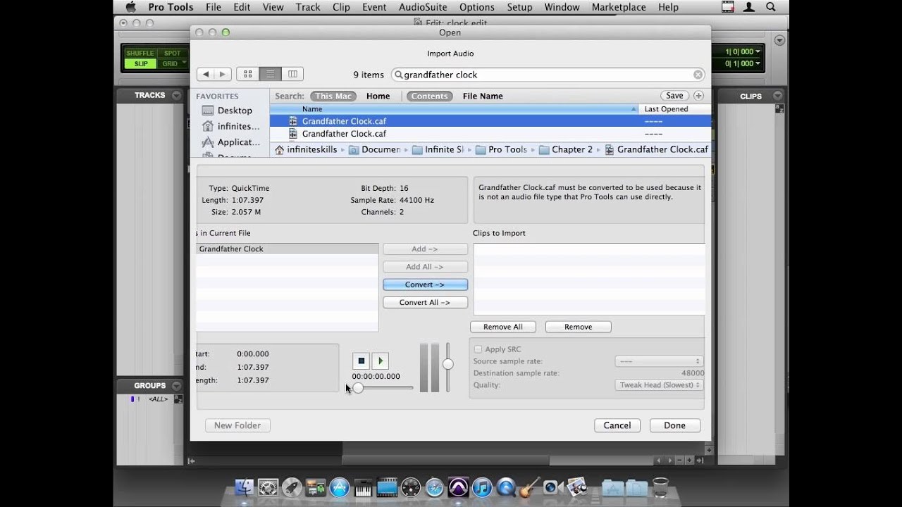Click the Convert -> button
The width and height of the screenshot is (902, 507).
tap(425, 284)
